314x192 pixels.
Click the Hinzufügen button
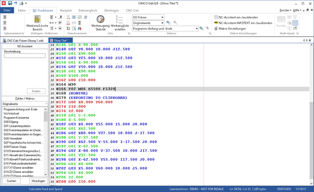coord(38,181)
